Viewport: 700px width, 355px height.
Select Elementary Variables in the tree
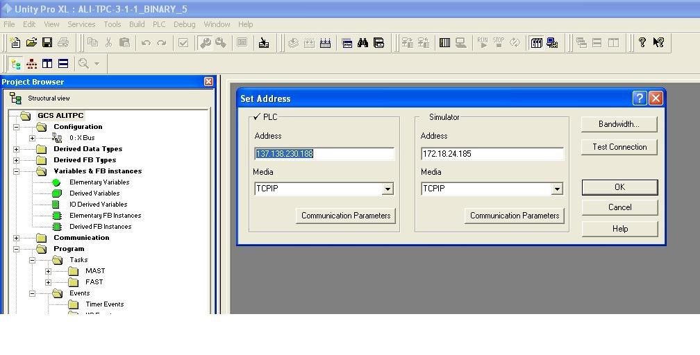tap(99, 182)
